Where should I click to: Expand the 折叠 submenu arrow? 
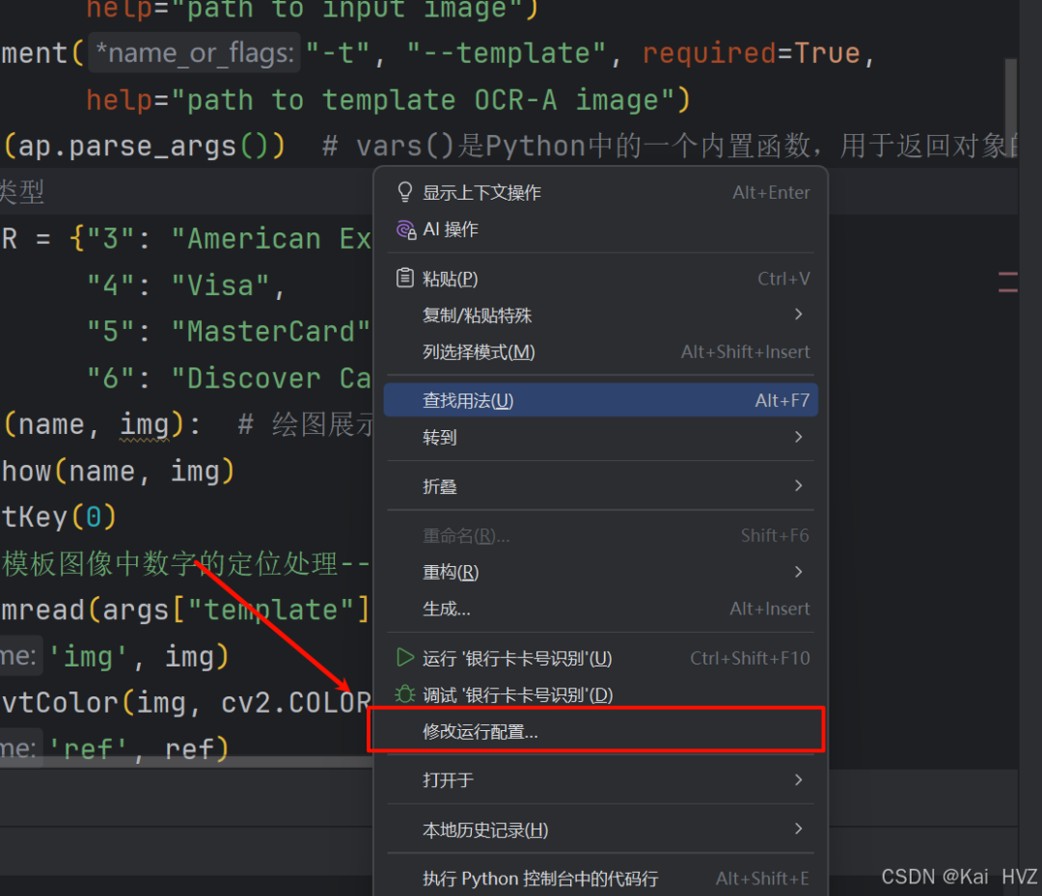click(x=798, y=485)
